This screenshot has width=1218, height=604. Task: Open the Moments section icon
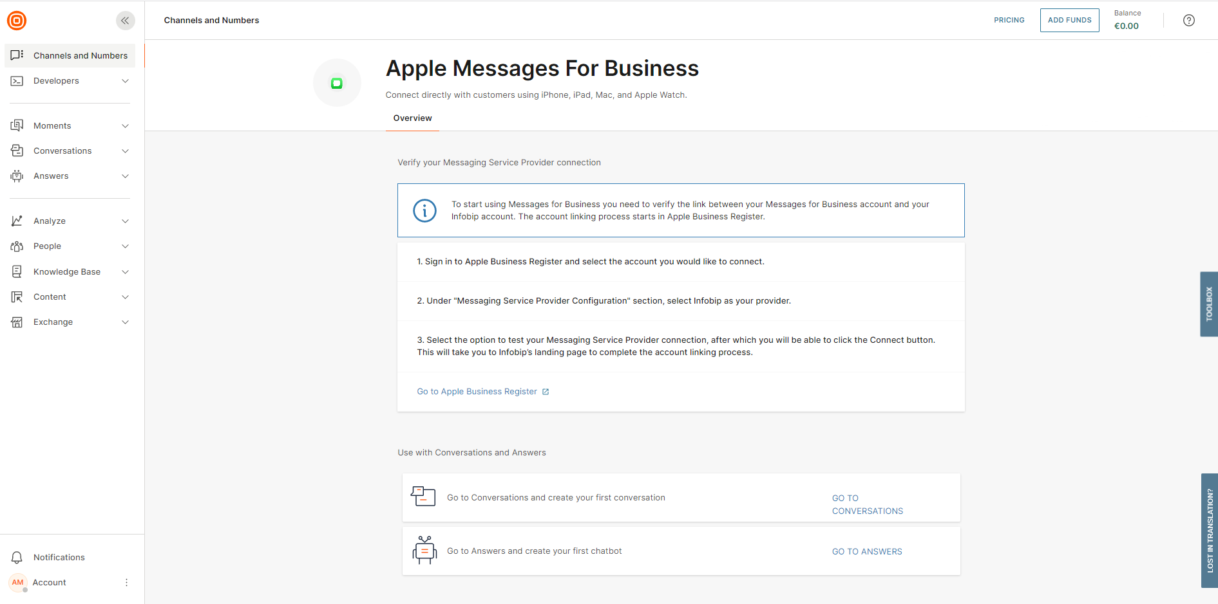point(17,125)
